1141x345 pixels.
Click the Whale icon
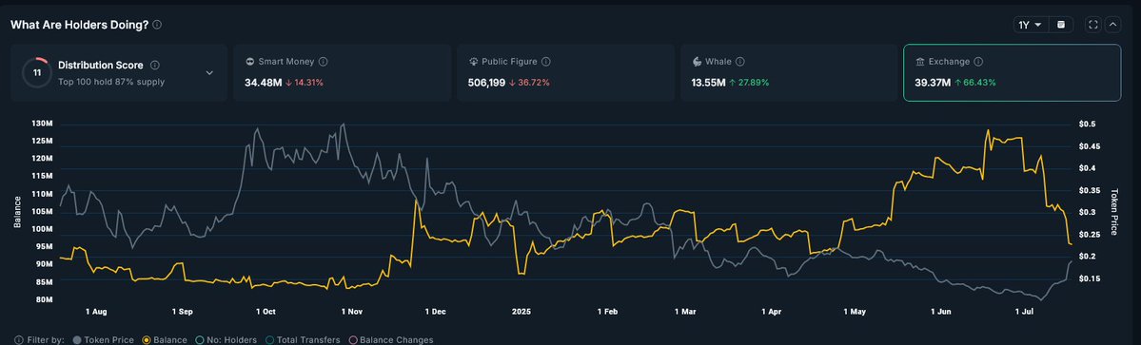coord(697,63)
